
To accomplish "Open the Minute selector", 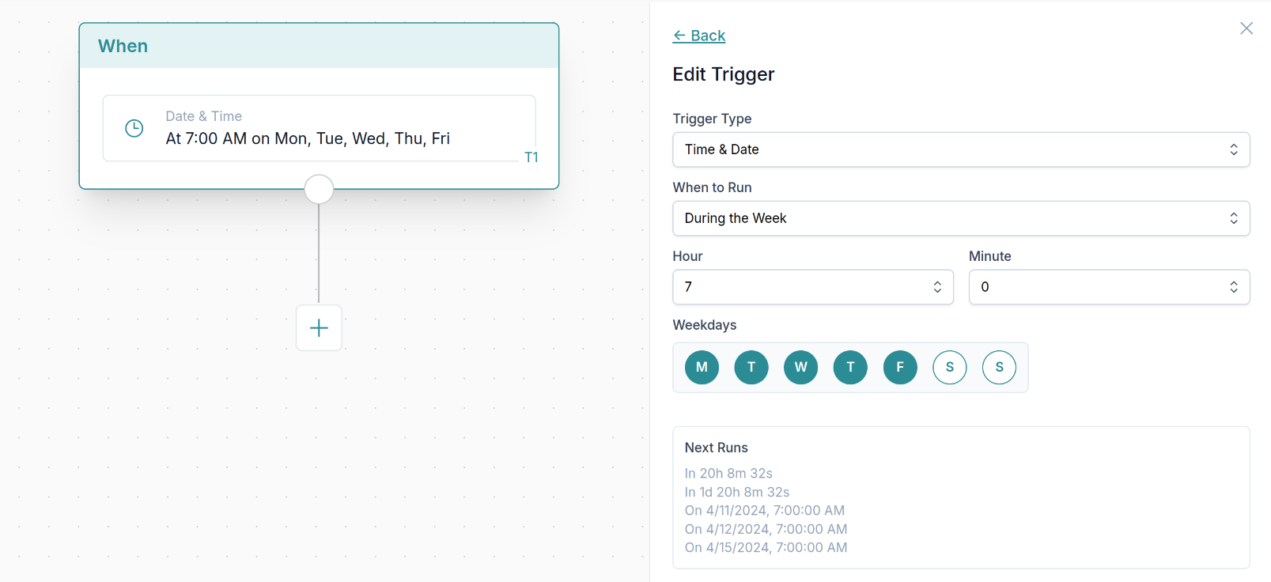I will click(x=1108, y=287).
